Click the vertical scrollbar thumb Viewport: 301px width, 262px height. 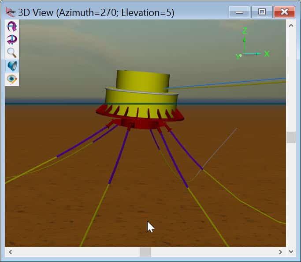[291, 137]
